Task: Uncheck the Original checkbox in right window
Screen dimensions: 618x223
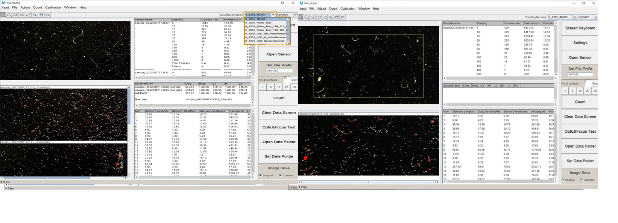Action: coord(563,180)
